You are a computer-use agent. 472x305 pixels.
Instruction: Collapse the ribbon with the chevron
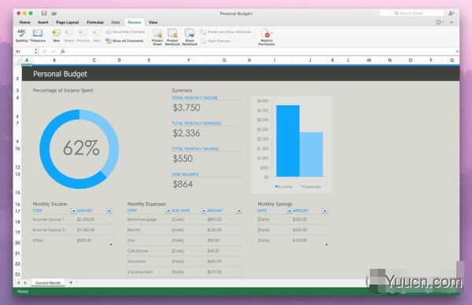click(452, 22)
